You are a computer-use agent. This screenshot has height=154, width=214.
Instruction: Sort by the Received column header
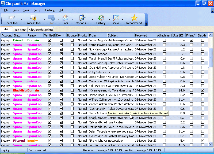point(145,35)
